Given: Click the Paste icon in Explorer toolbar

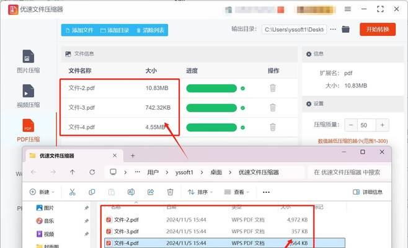Looking at the screenshot, I should click(112, 192).
